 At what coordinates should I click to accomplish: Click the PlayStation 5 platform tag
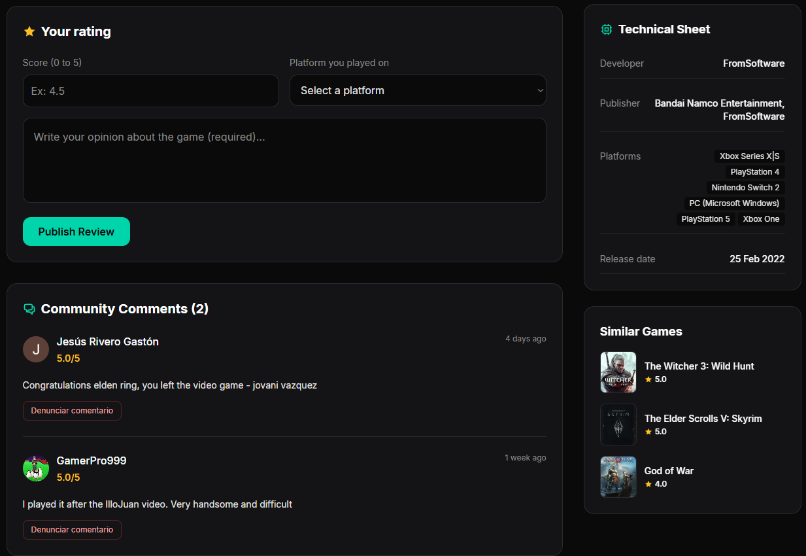click(x=706, y=219)
